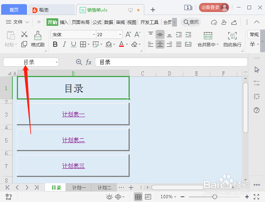Expand the fill color dropdown arrow

click(x=114, y=45)
